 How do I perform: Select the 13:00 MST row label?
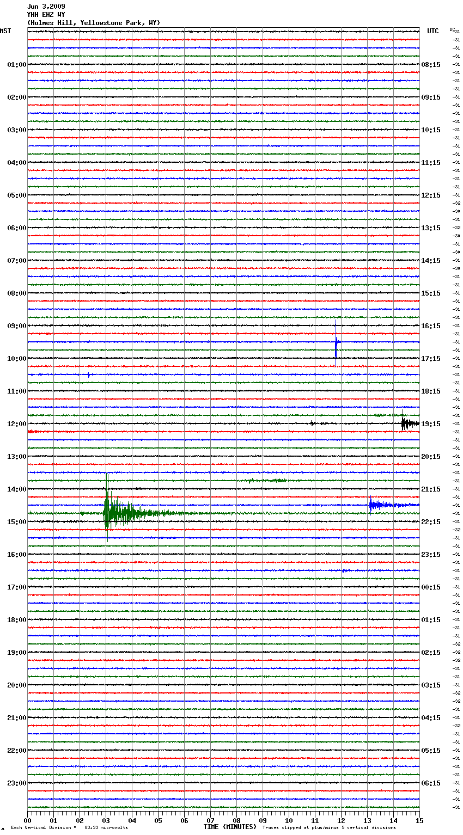tap(17, 457)
